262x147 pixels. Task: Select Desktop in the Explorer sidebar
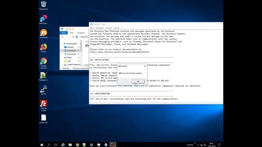pos(70,47)
